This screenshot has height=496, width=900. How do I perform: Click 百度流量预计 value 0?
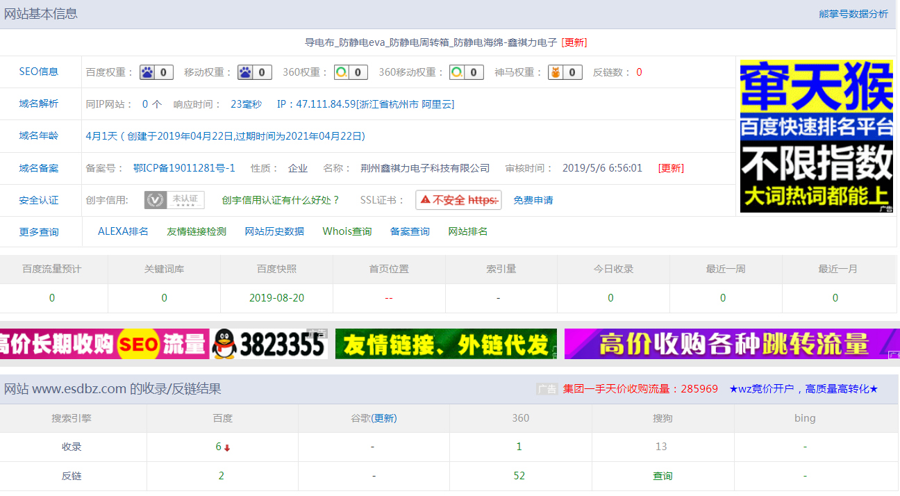[x=52, y=298]
